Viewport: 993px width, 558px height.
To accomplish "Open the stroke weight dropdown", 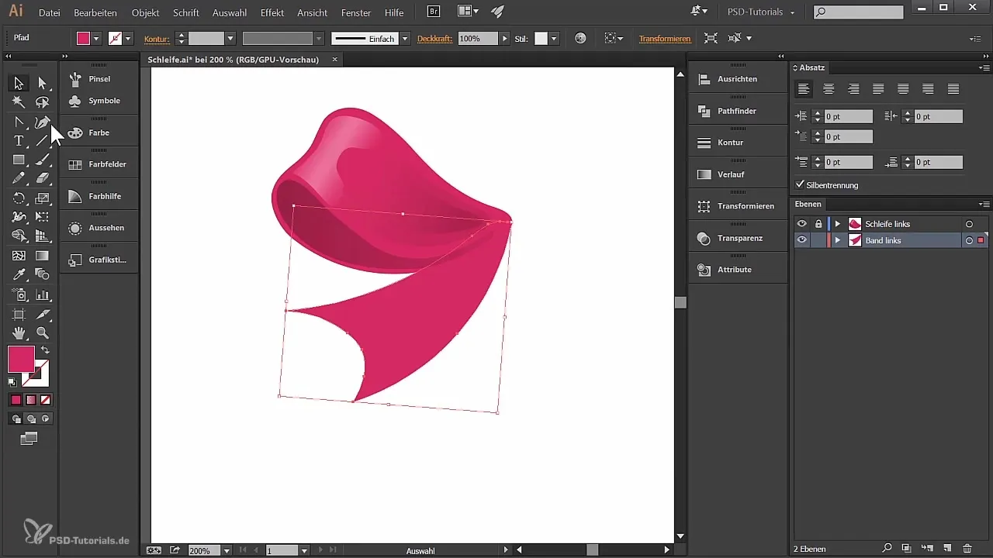I will [x=230, y=39].
